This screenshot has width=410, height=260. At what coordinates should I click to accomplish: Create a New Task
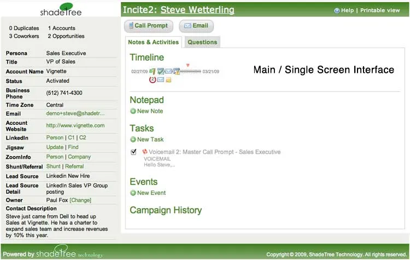click(150, 140)
